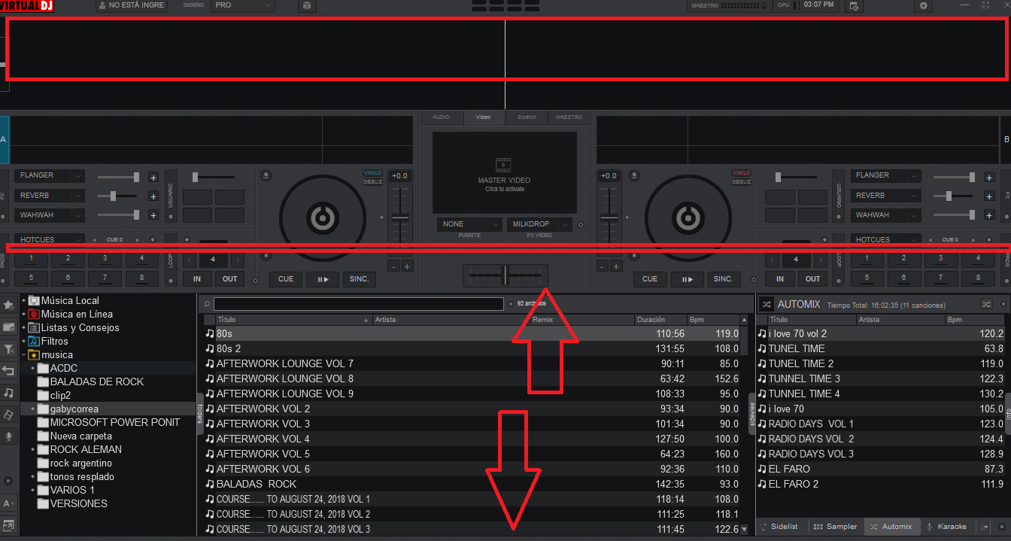The width and height of the screenshot is (1011, 541).
Task: Open the WAHWAH effect dropdown on deck B
Action: [x=886, y=215]
